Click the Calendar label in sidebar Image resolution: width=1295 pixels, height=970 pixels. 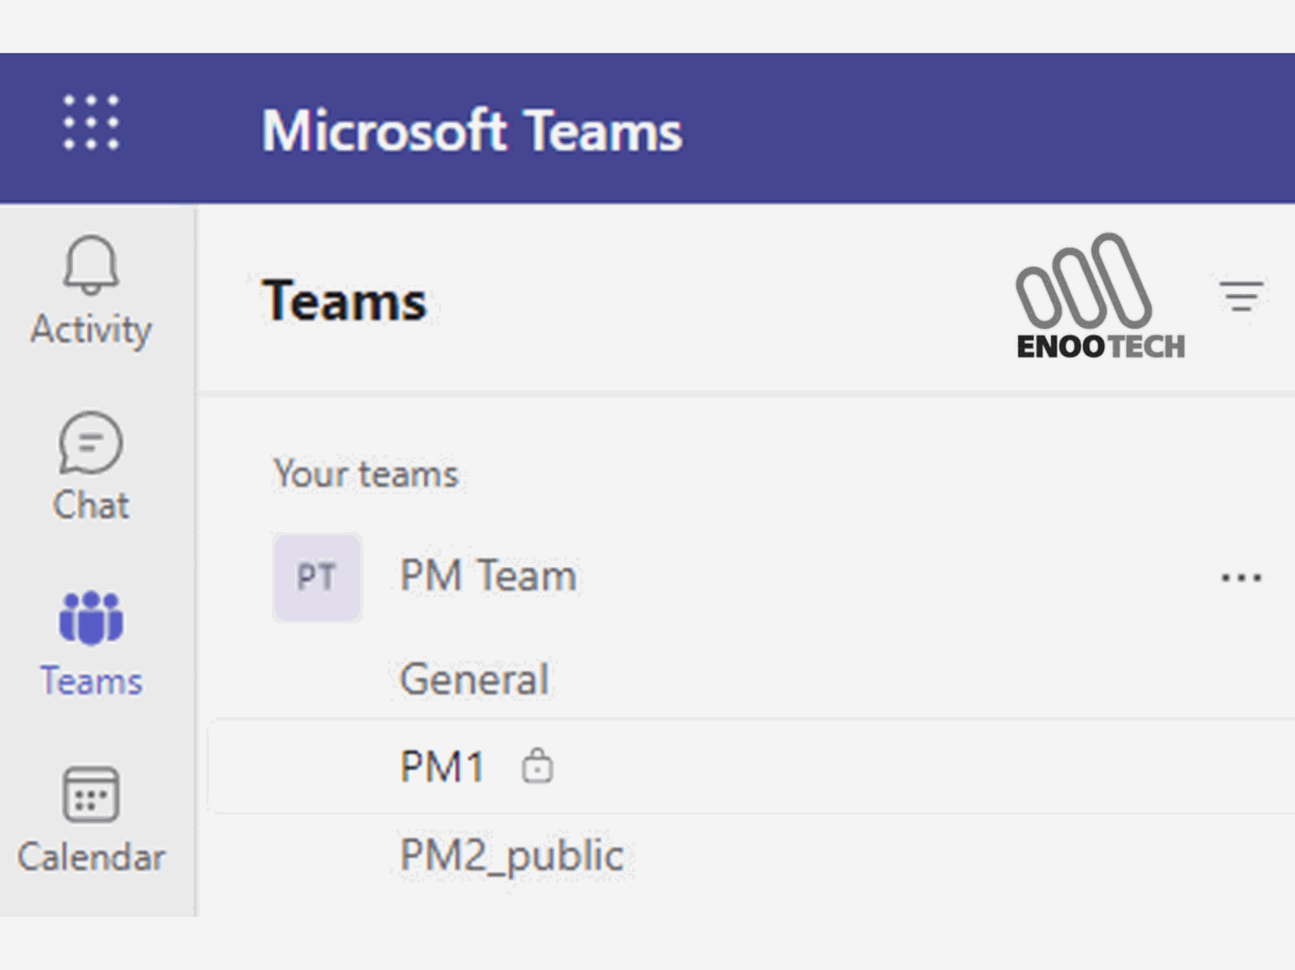coord(91,857)
